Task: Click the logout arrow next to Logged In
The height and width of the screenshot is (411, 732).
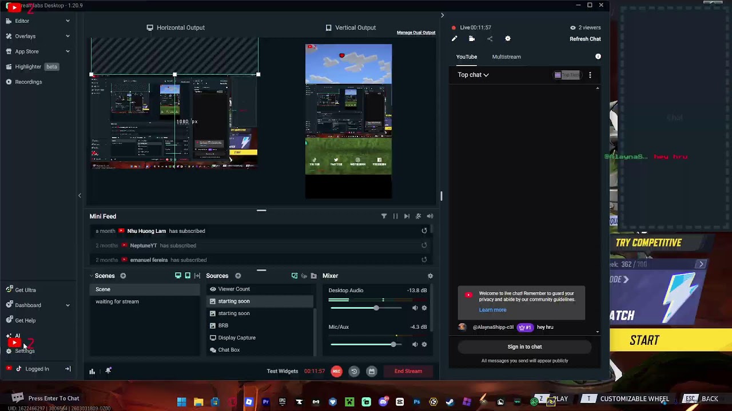Action: (x=67, y=369)
